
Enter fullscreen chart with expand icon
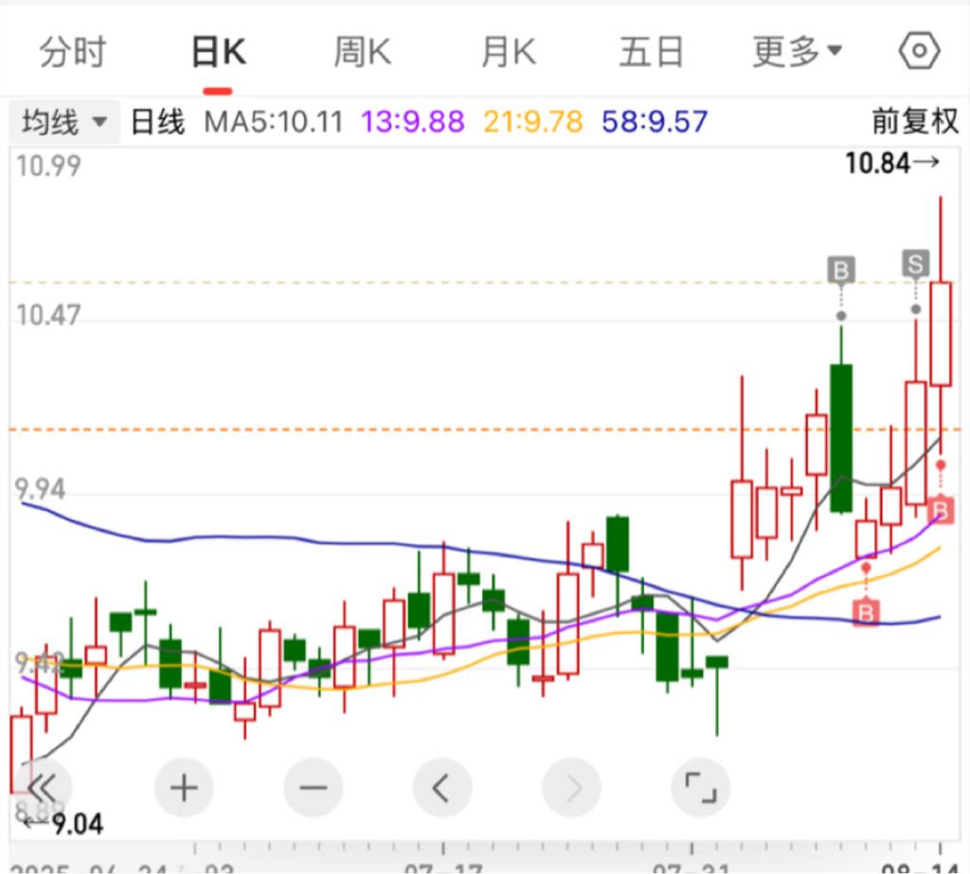coord(701,788)
